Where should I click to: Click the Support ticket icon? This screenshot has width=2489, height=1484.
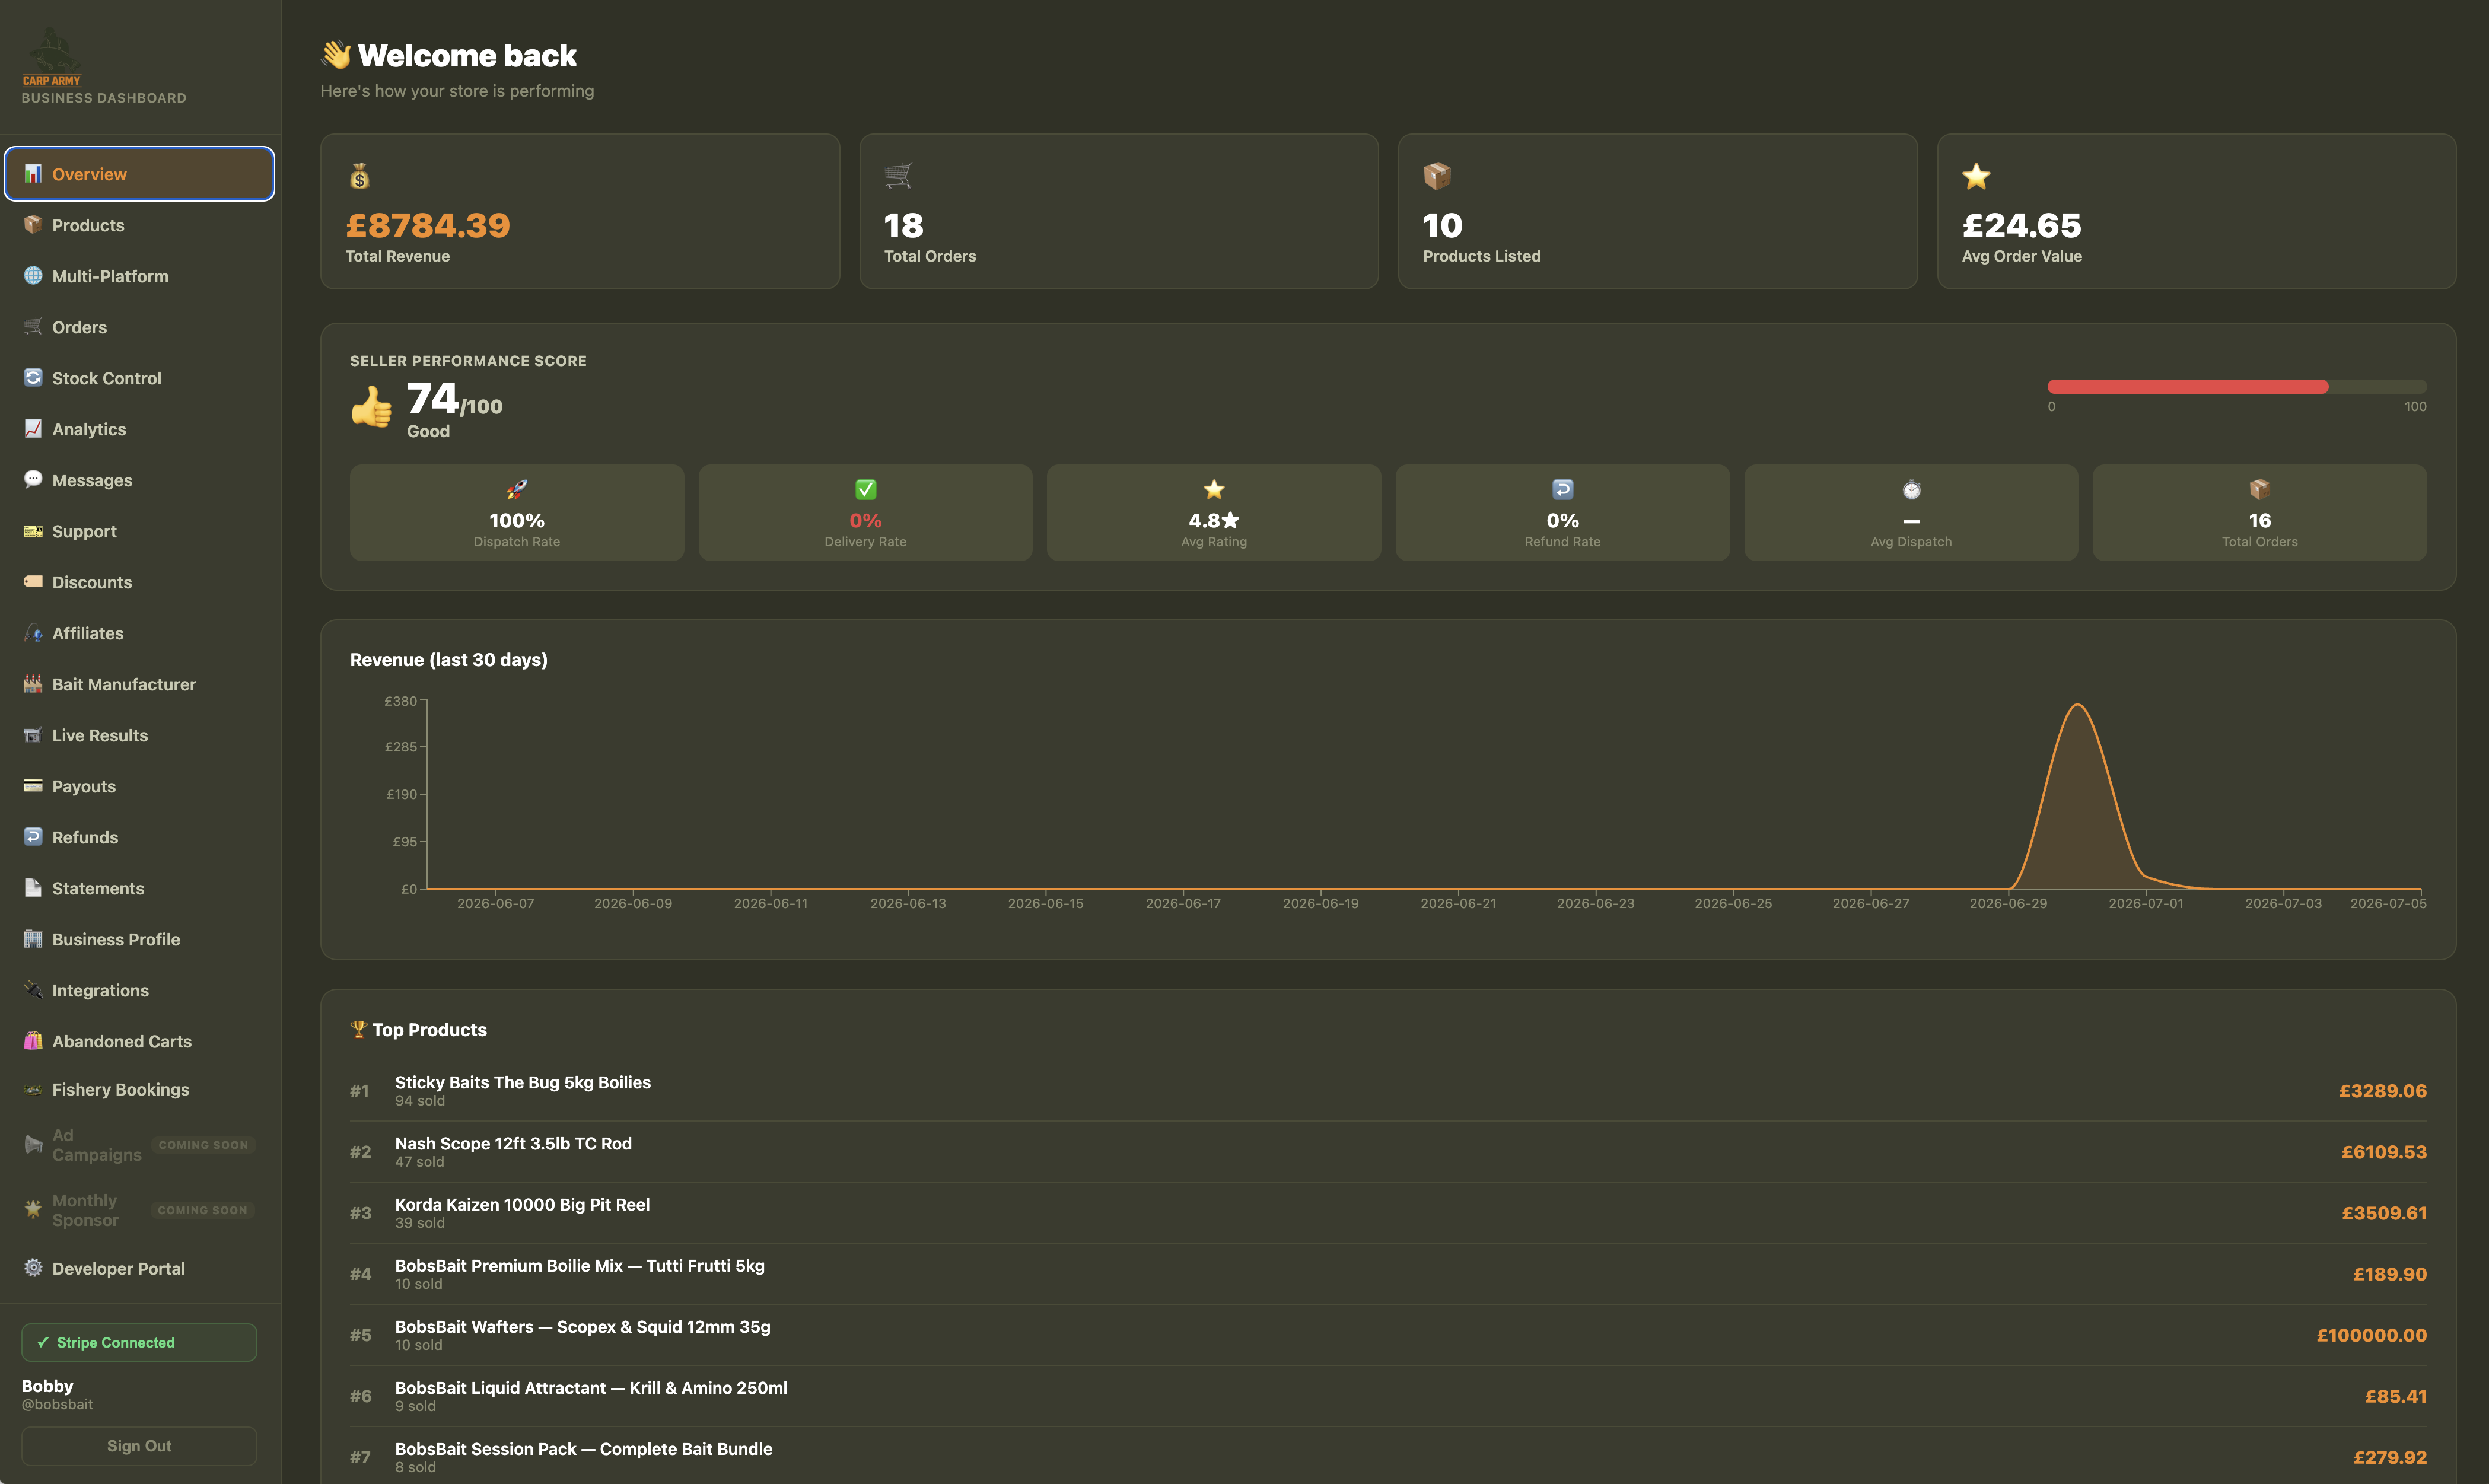(x=33, y=531)
